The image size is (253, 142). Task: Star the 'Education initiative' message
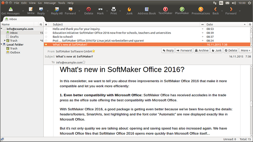click(x=46, y=33)
